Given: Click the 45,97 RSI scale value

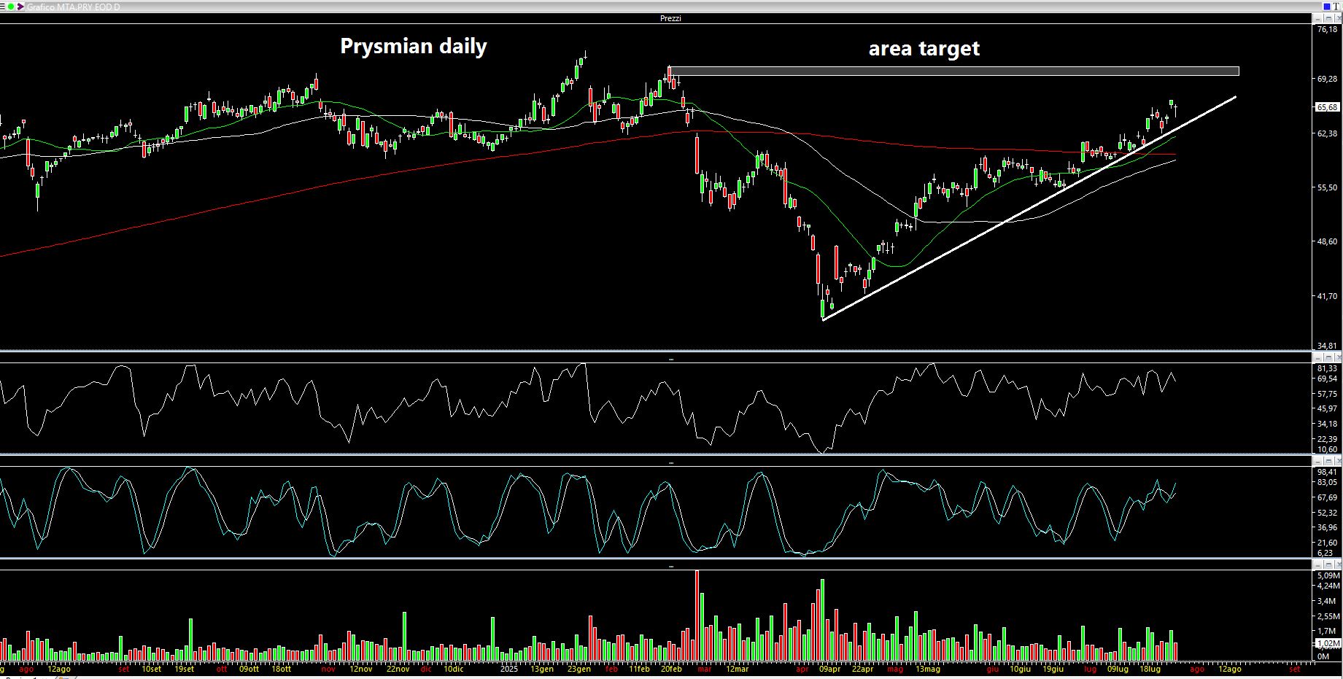Looking at the screenshot, I should [1327, 408].
